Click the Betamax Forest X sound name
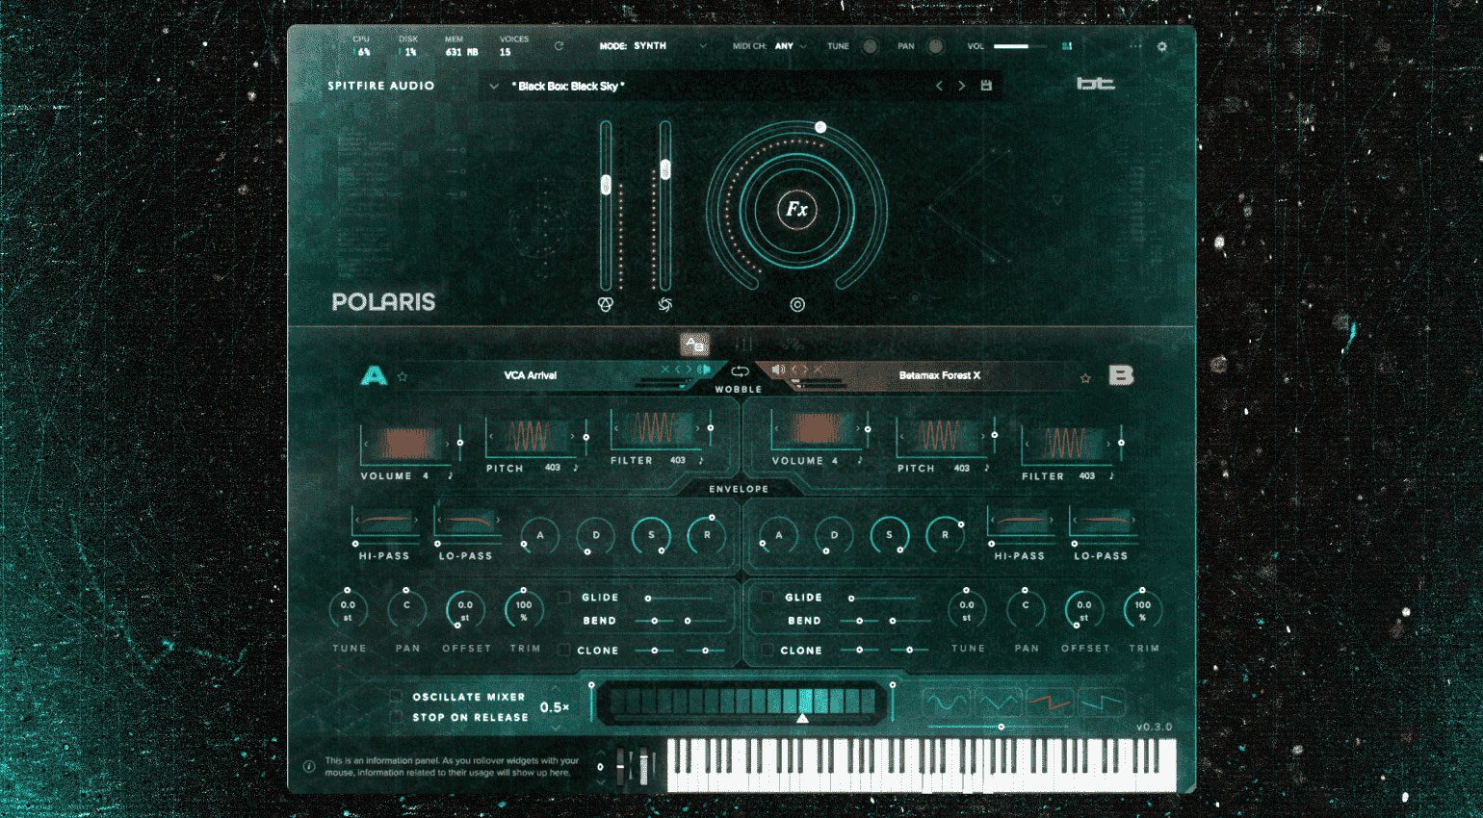Image resolution: width=1483 pixels, height=818 pixels. [x=940, y=375]
